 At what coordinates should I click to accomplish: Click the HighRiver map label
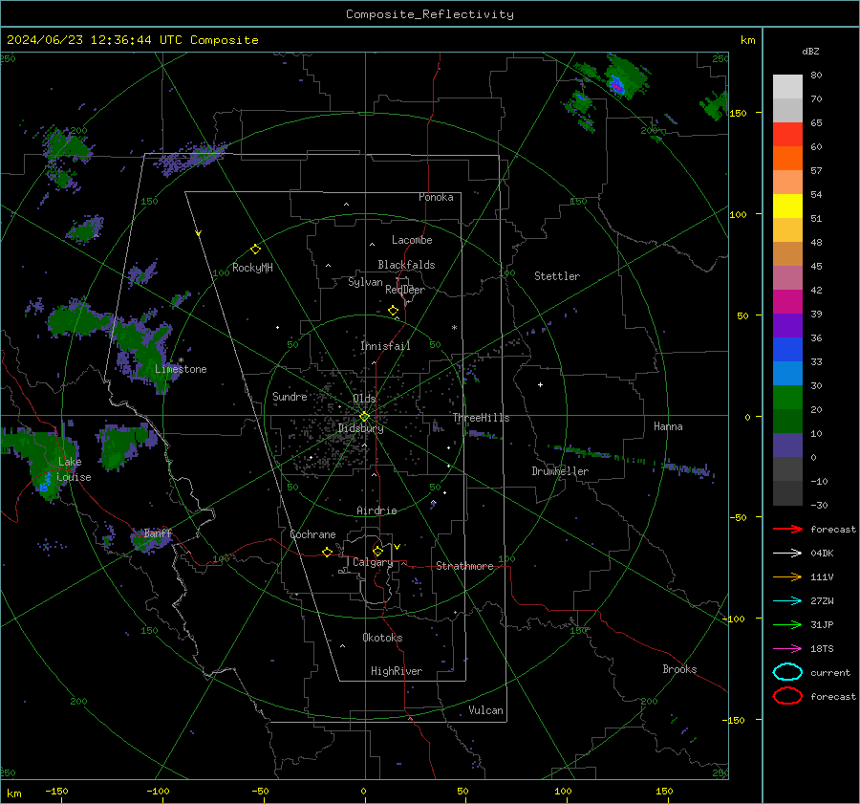click(x=397, y=671)
